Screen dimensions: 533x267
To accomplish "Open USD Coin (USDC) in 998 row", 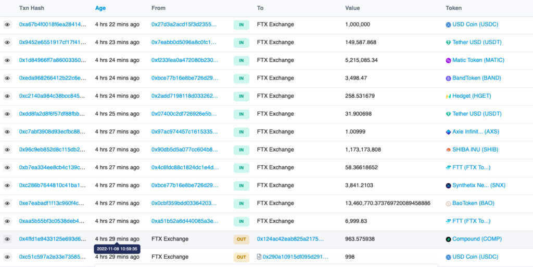I will [475, 257].
